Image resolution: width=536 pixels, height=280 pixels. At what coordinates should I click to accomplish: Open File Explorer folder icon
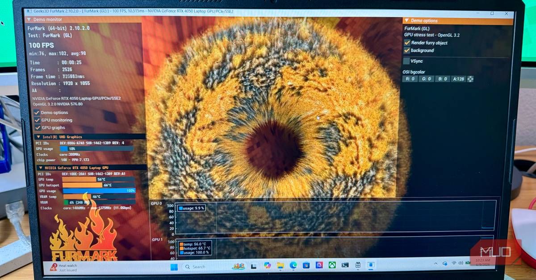click(x=281, y=265)
